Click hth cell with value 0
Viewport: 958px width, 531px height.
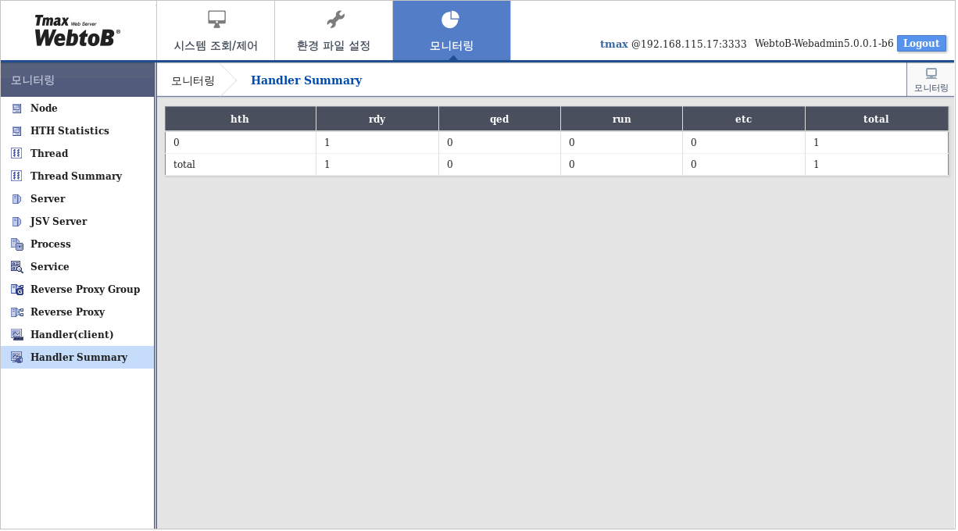(x=241, y=143)
